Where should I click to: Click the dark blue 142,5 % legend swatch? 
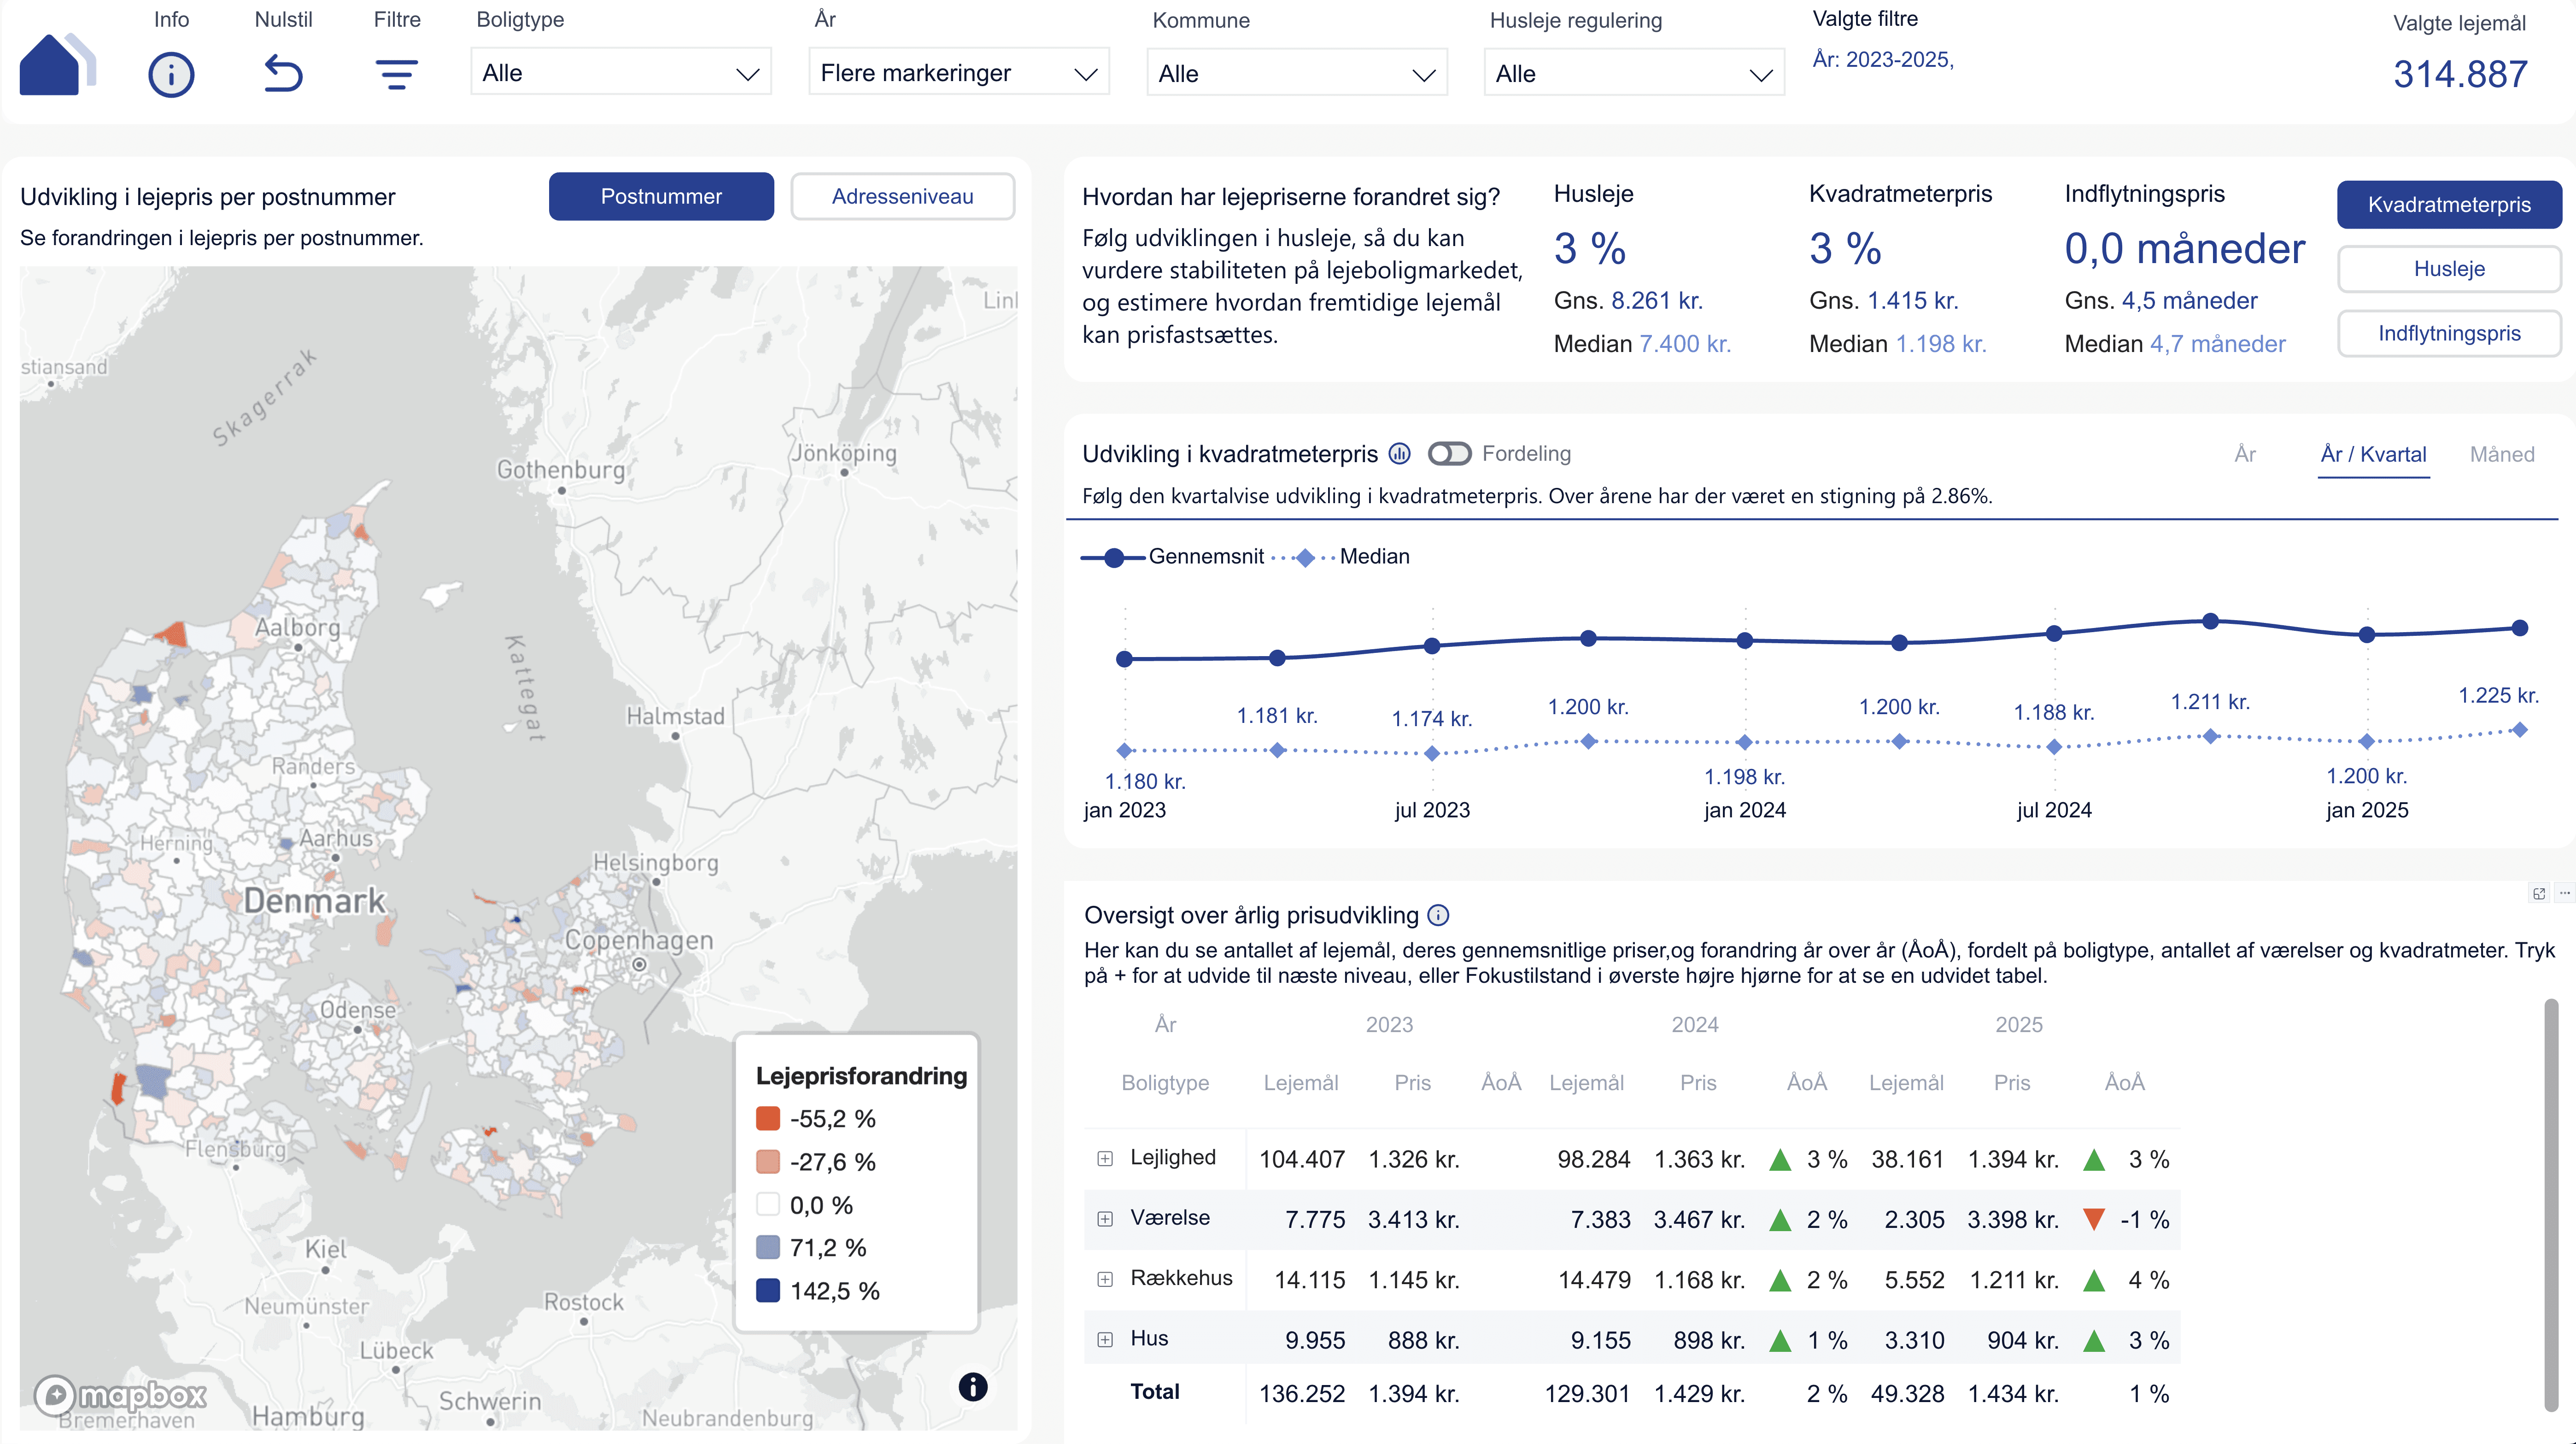coord(768,1291)
